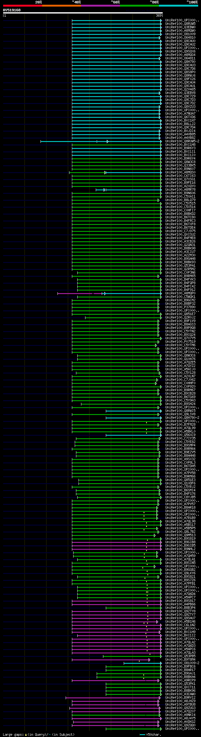Select label UniRef100_B0JDI4

pyautogui.click(x=180, y=131)
